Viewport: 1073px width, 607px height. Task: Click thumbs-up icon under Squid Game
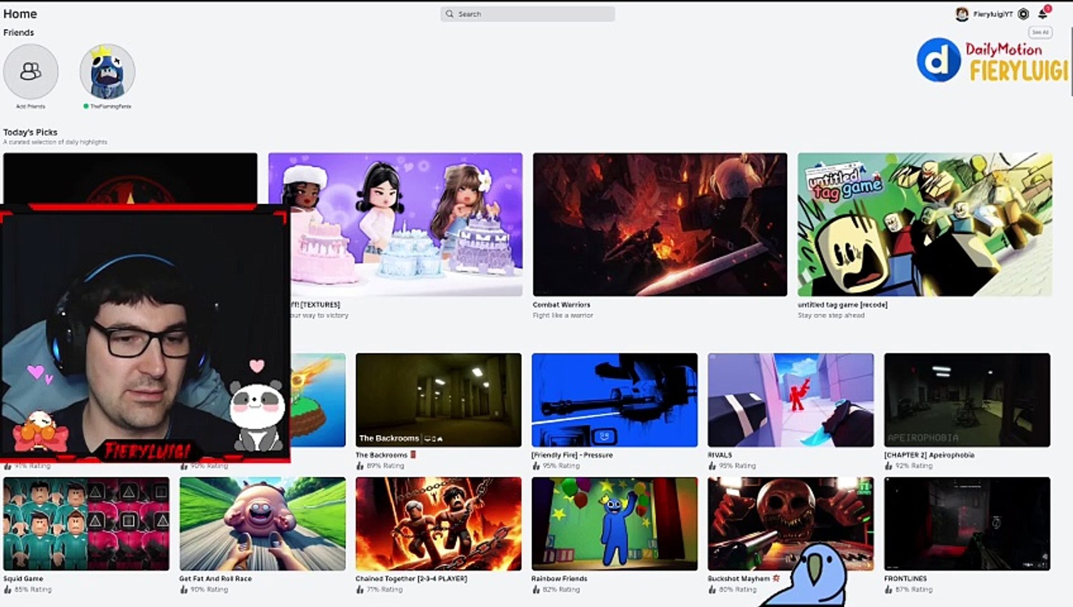click(8, 590)
